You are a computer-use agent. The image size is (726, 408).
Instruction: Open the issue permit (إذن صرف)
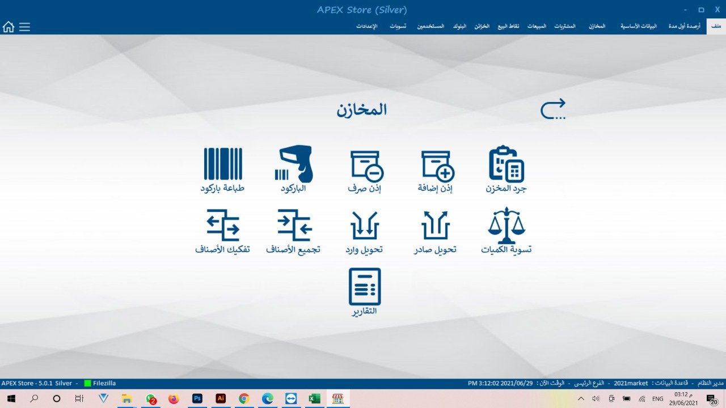pyautogui.click(x=366, y=166)
